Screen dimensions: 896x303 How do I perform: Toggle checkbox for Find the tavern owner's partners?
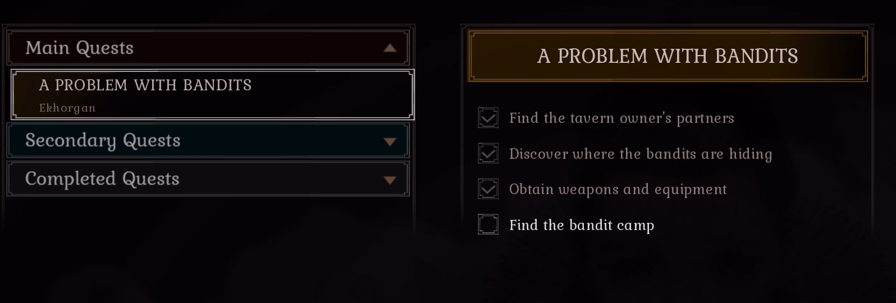pyautogui.click(x=488, y=118)
